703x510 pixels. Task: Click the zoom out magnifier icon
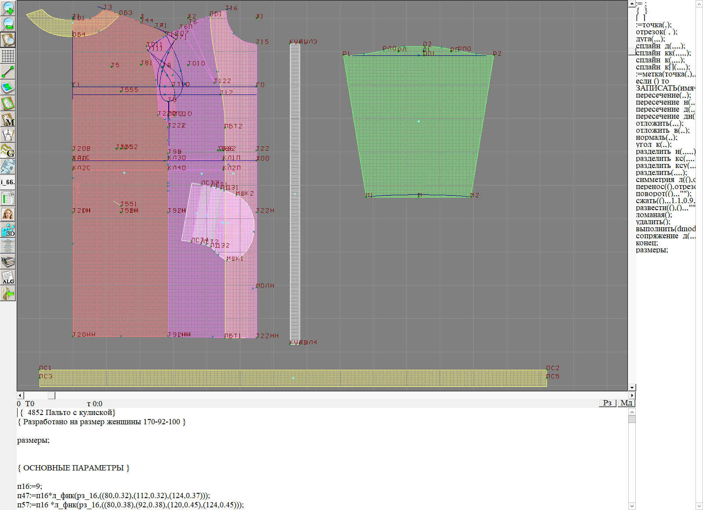pos(8,24)
